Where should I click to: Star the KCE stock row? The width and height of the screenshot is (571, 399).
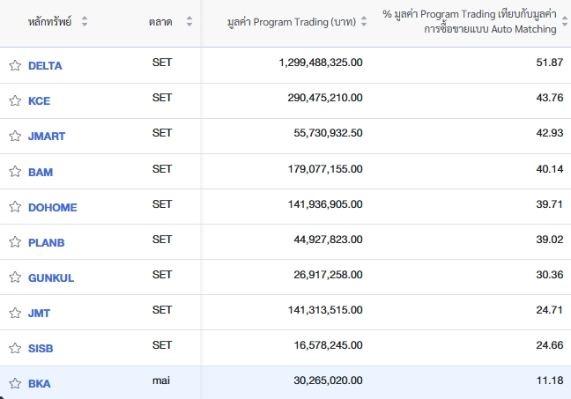pyautogui.click(x=15, y=100)
